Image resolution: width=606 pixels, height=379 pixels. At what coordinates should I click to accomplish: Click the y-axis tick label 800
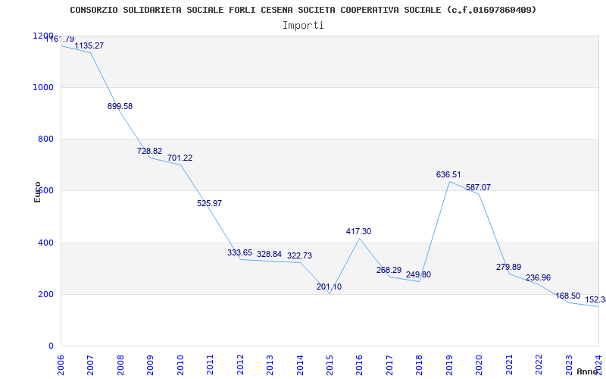(x=45, y=139)
